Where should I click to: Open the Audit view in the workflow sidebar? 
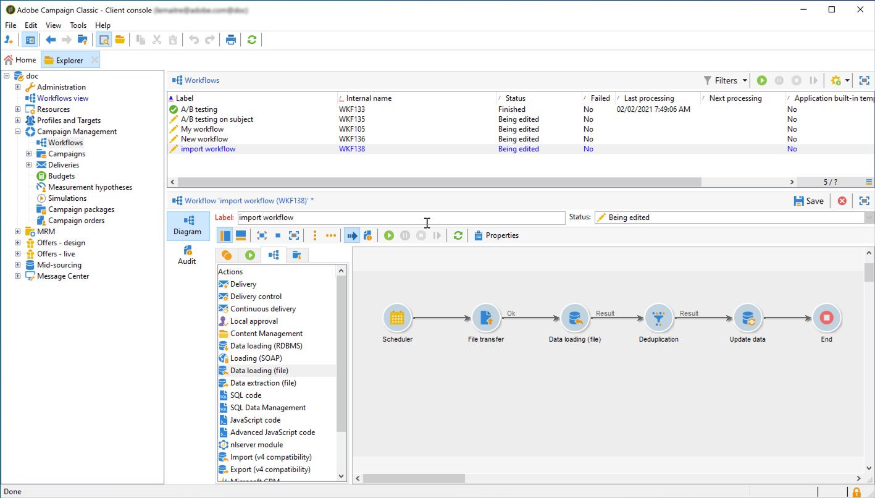[x=186, y=255]
